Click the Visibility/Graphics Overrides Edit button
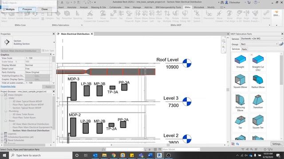 pyautogui.click(x=37, y=76)
